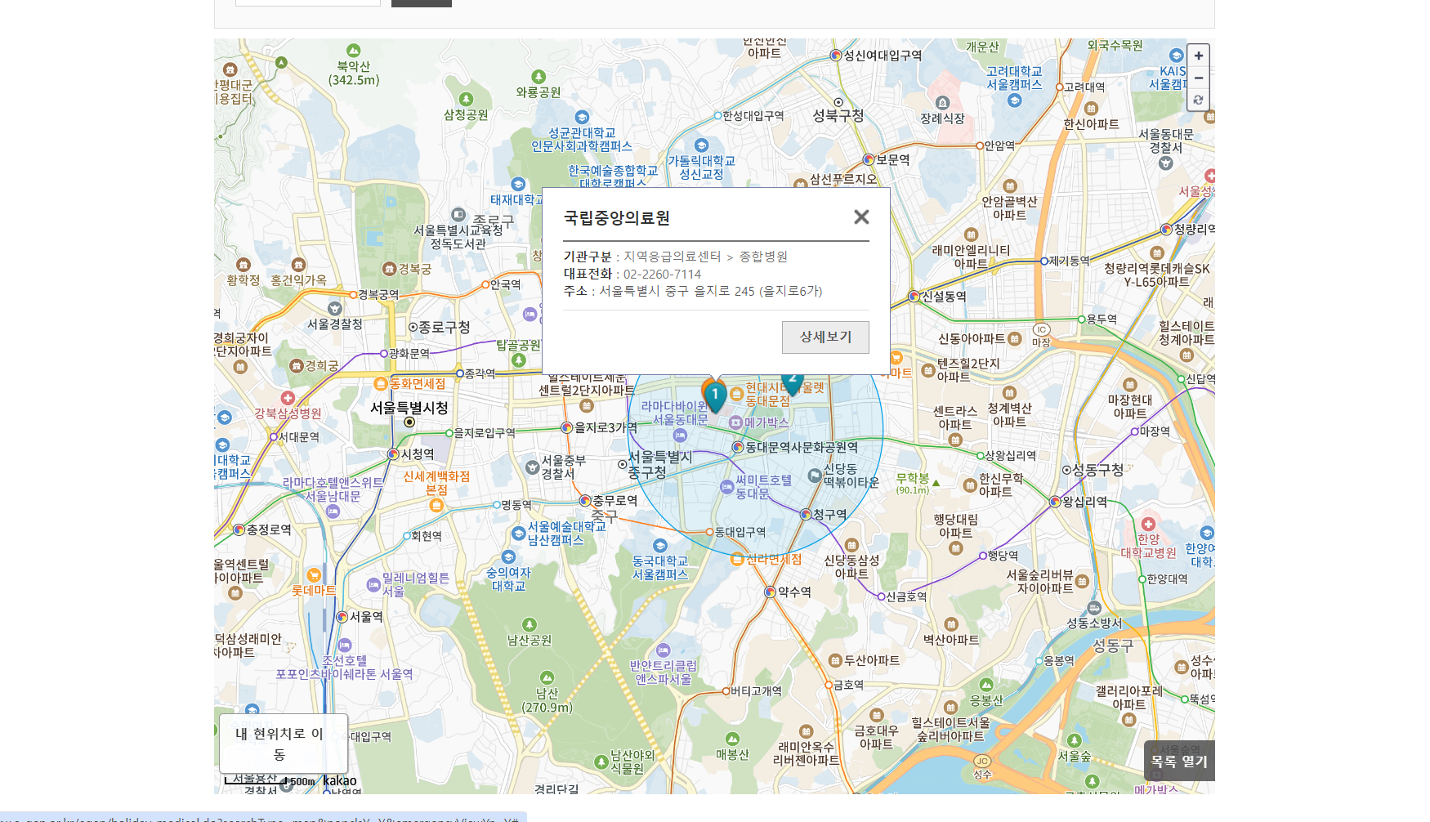This screenshot has height=822, width=1430.
Task: Close the 국립중앙의료원 info popup
Action: [x=861, y=217]
